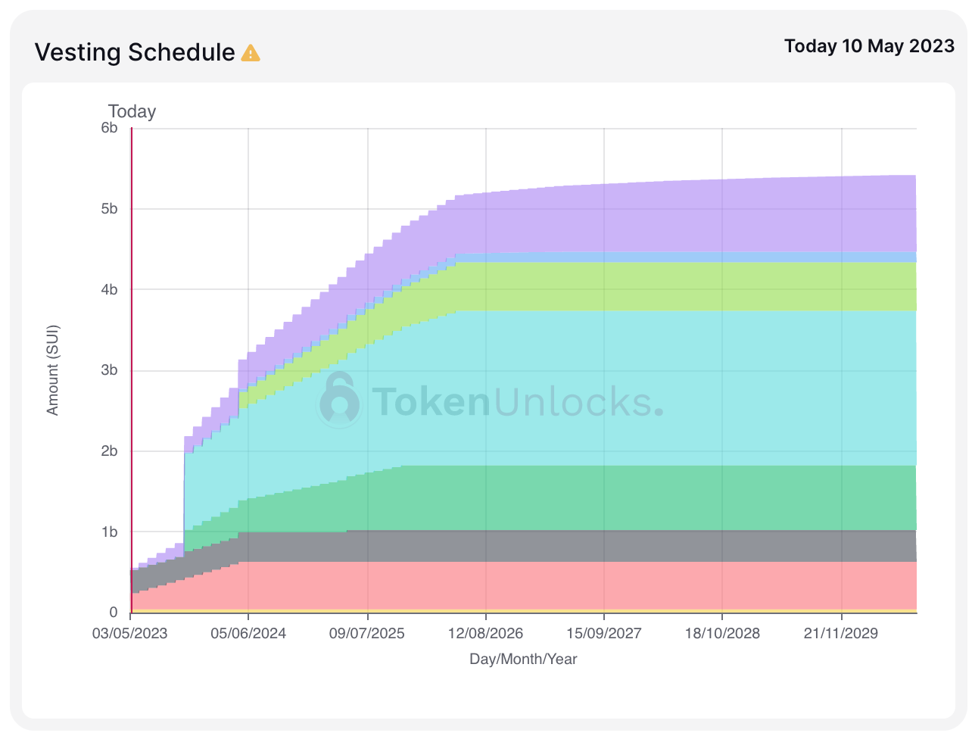Select the dark gray chart band
This screenshot has height=739, width=972.
tap(681, 545)
